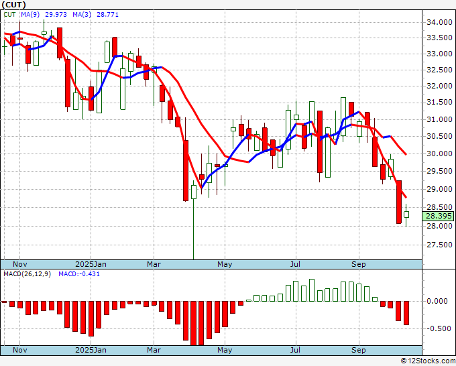Click the 27.500 price axis label
The height and width of the screenshot is (366, 456).
pyautogui.click(x=439, y=245)
